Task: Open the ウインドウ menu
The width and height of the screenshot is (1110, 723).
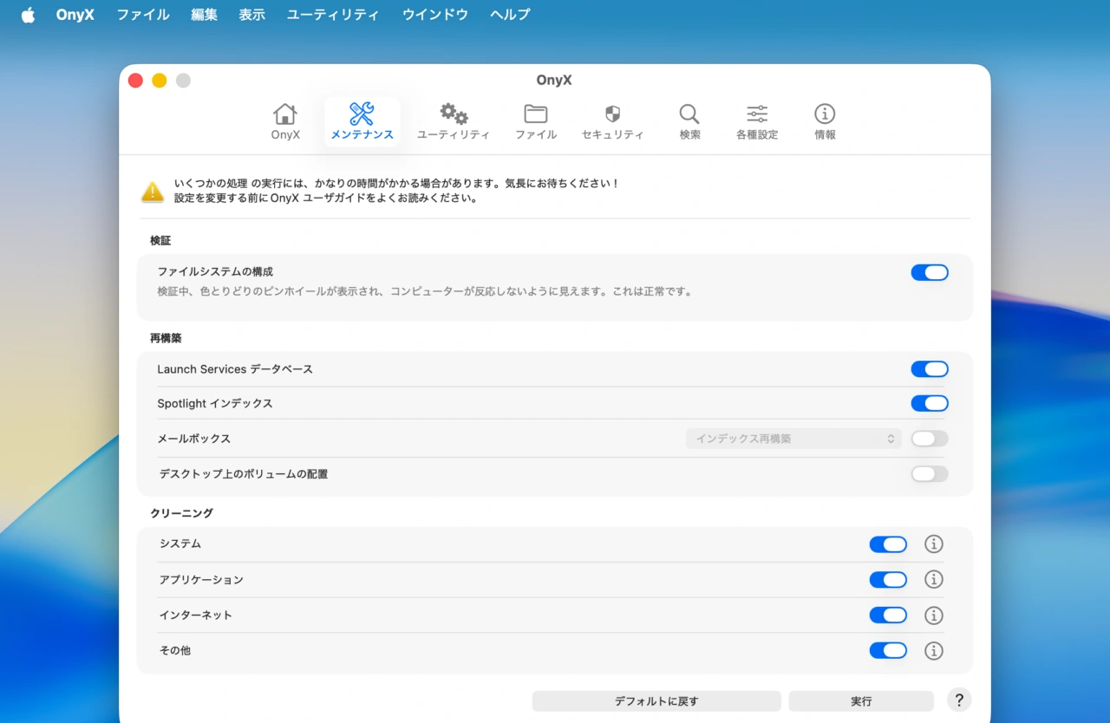Action: (x=434, y=14)
